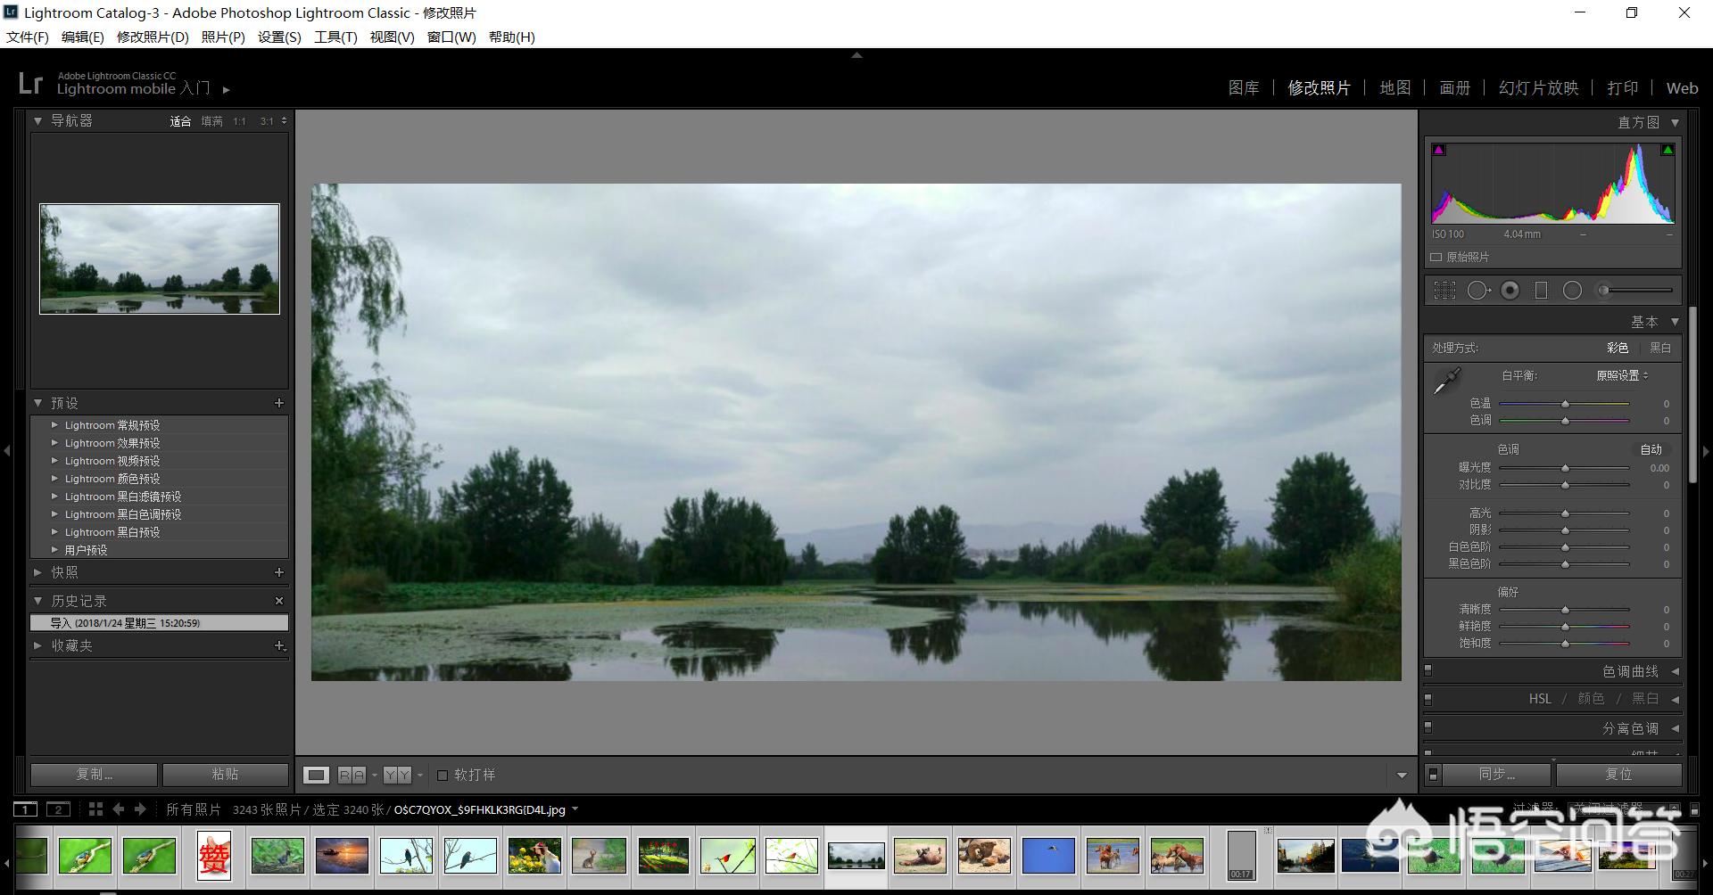Create a snapshot with 快照 plus icon

279,572
